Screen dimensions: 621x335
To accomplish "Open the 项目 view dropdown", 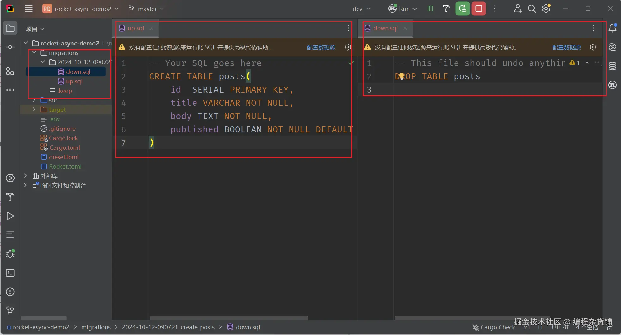I will pyautogui.click(x=35, y=29).
